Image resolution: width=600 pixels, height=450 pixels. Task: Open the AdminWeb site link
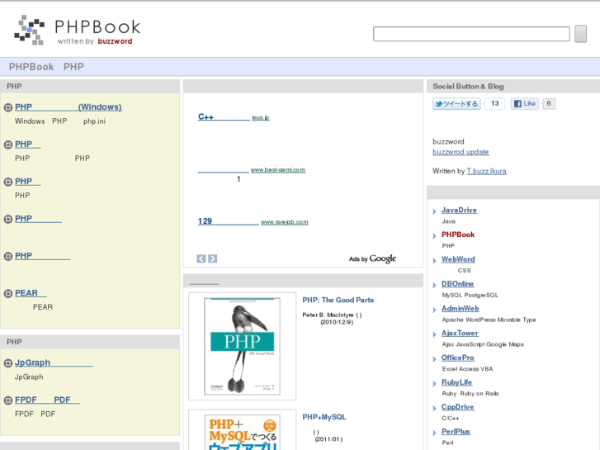pyautogui.click(x=461, y=309)
